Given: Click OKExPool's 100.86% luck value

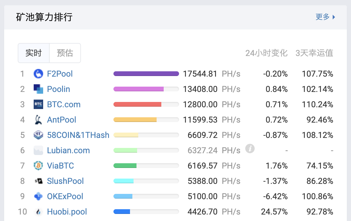Looking at the screenshot, I should click(317, 197).
